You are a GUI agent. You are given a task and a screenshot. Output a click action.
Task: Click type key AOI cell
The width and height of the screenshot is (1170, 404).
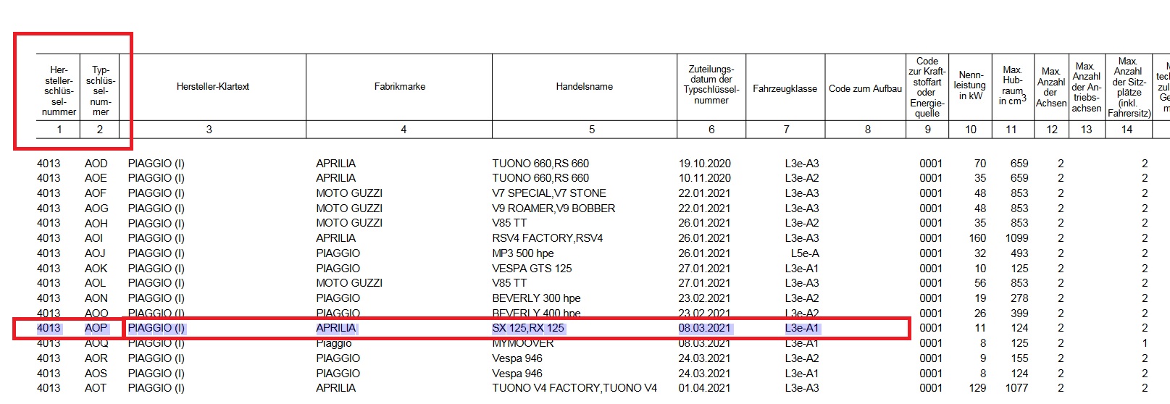tap(94, 238)
